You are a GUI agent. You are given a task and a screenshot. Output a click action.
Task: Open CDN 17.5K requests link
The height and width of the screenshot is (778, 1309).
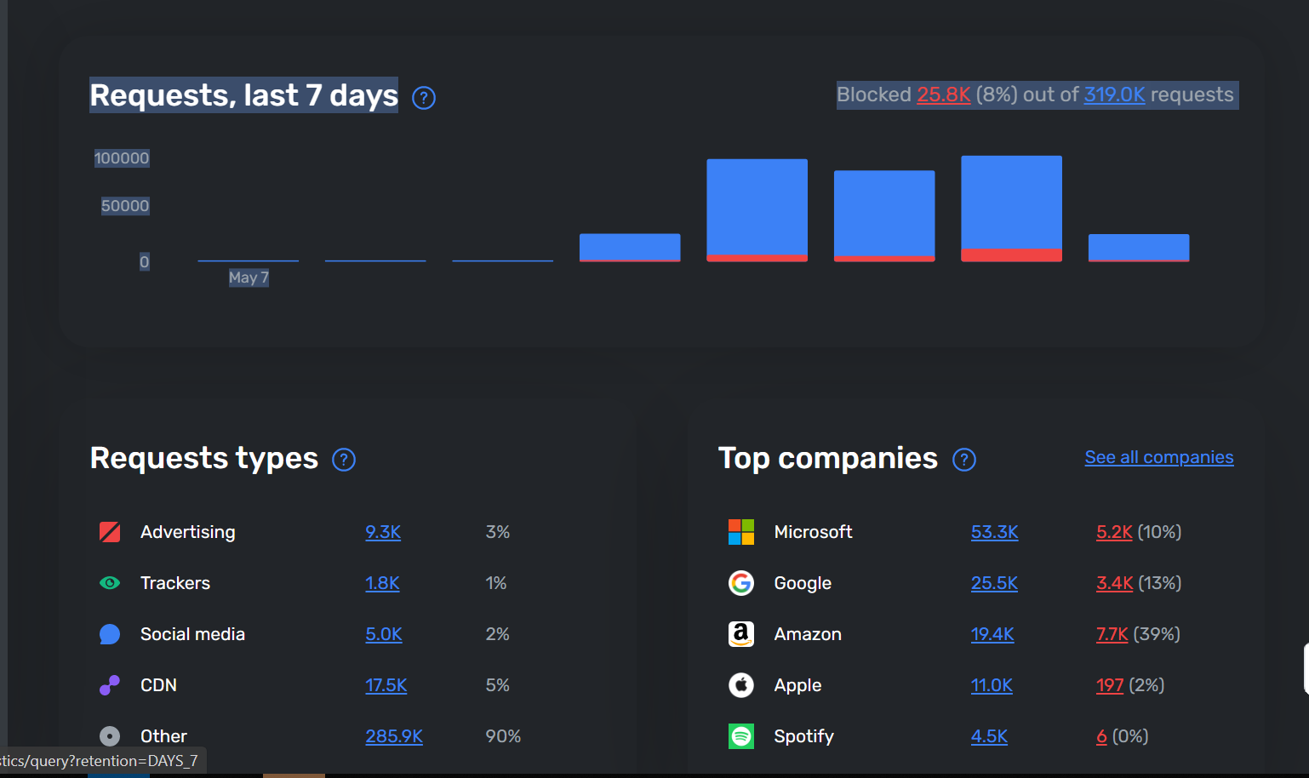click(x=386, y=685)
